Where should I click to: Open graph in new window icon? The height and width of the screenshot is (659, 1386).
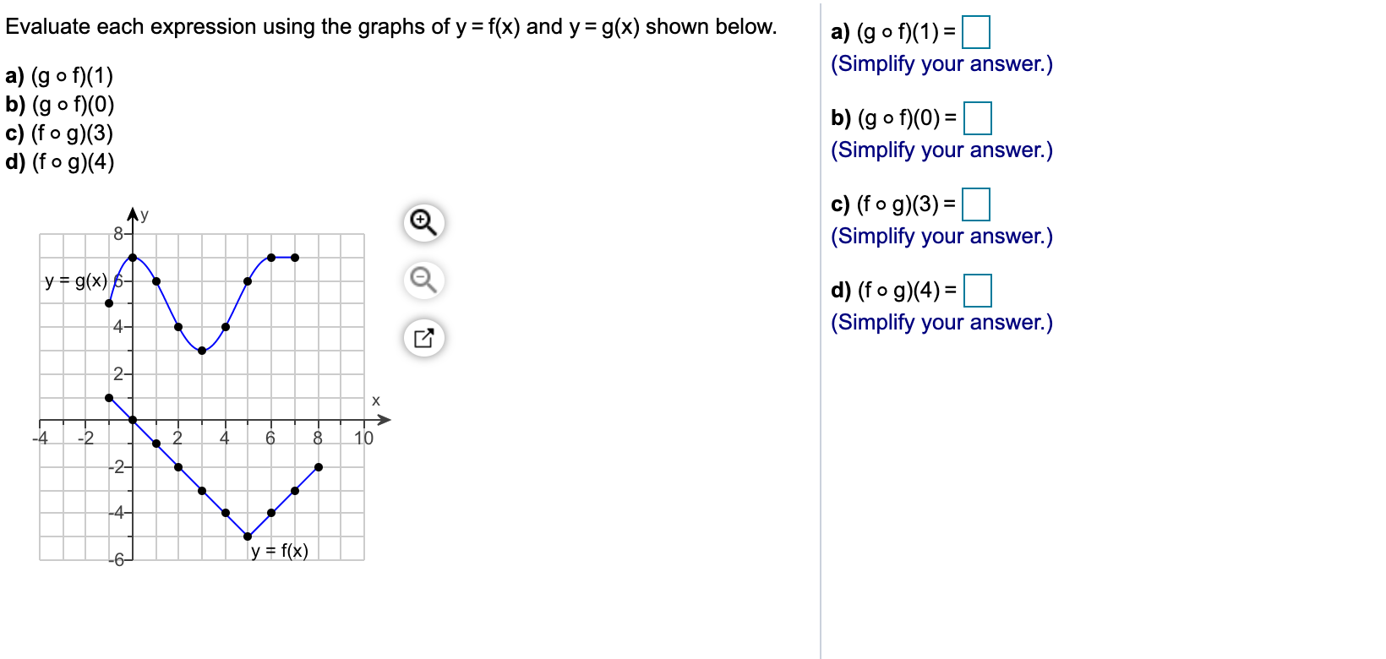click(423, 338)
